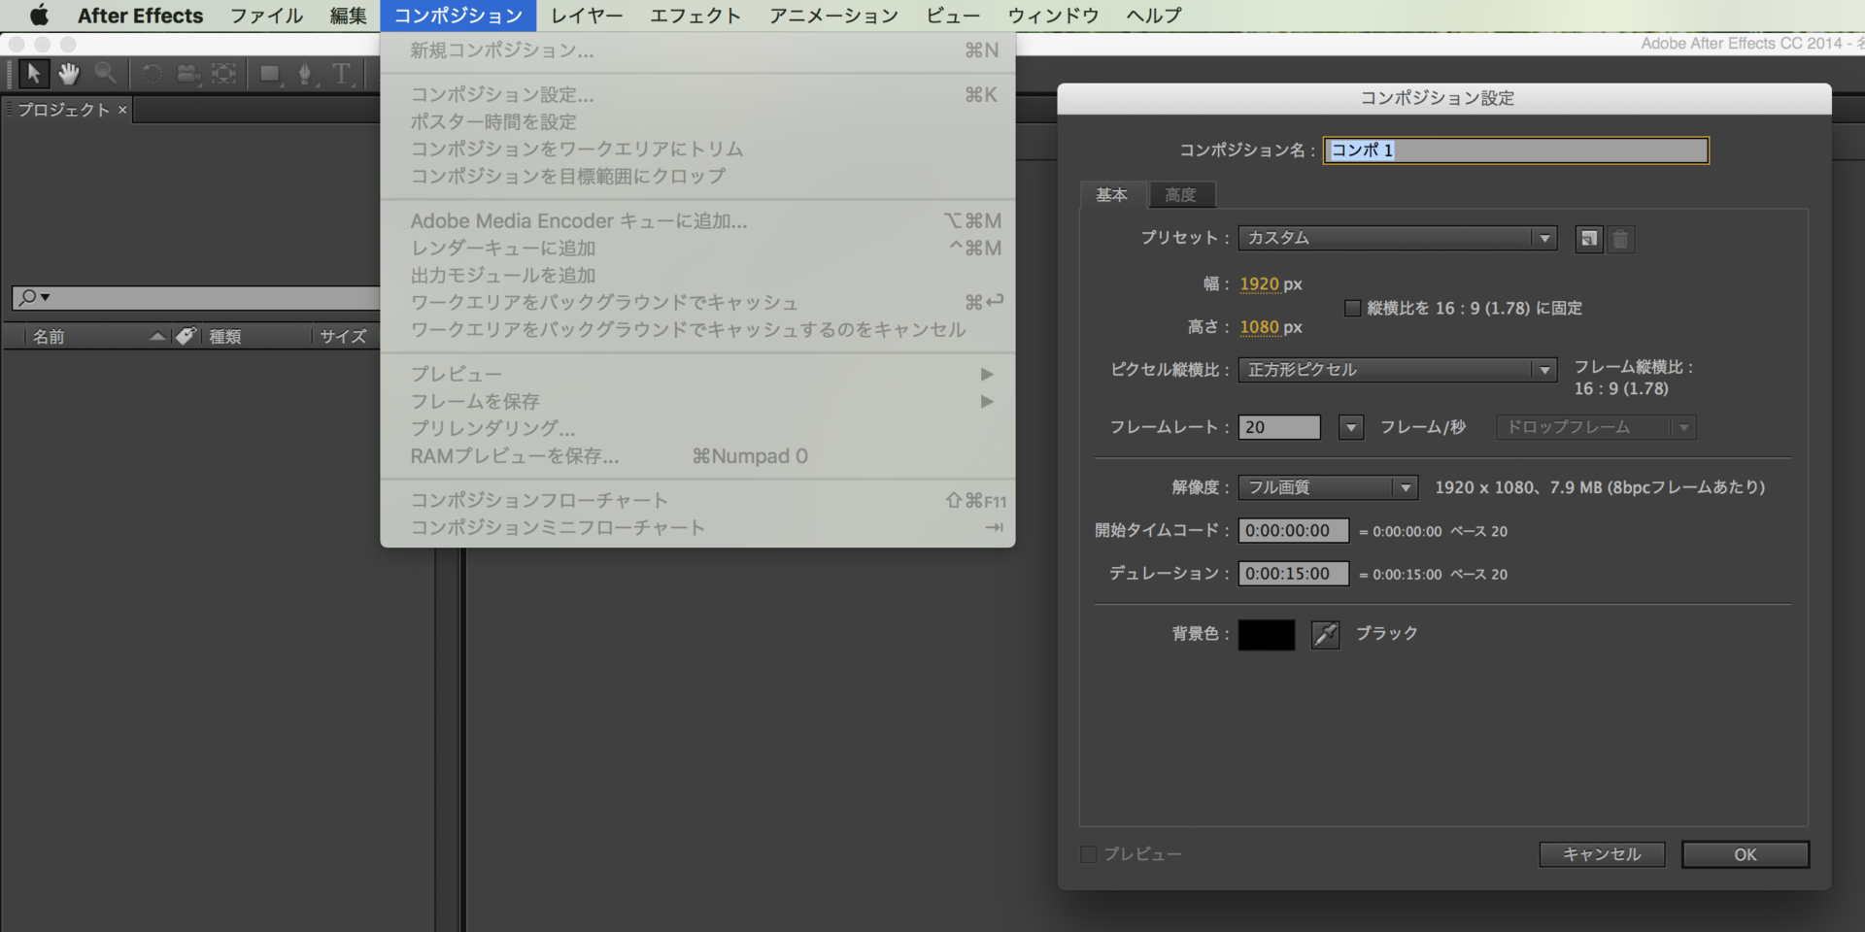This screenshot has width=1865, height=932.
Task: Open the エフェクト menu
Action: 695,16
